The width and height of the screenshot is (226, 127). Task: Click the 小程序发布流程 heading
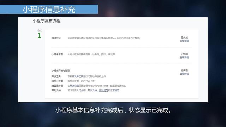46,21
